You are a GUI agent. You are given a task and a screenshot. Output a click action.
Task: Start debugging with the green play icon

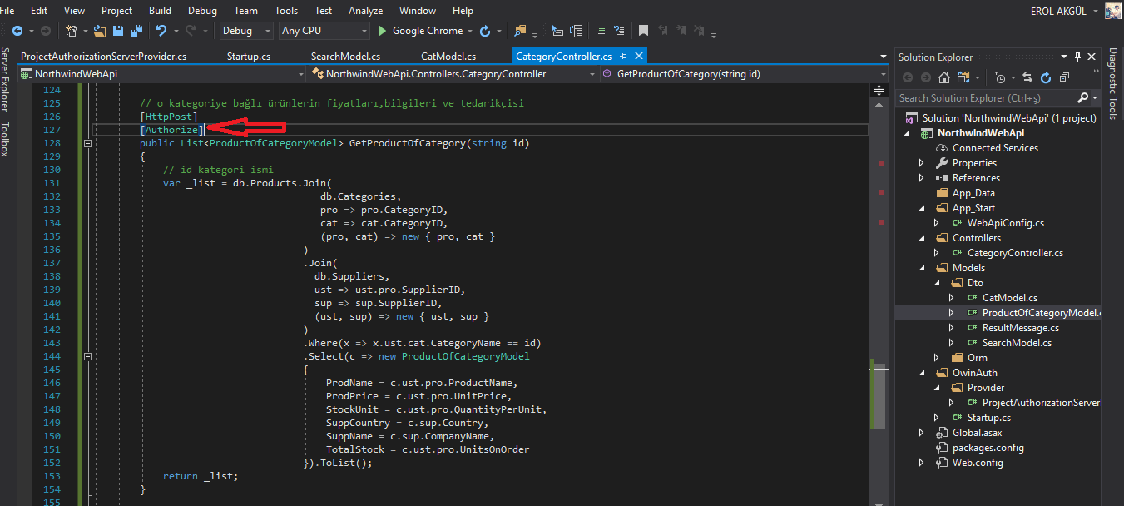[x=382, y=31]
